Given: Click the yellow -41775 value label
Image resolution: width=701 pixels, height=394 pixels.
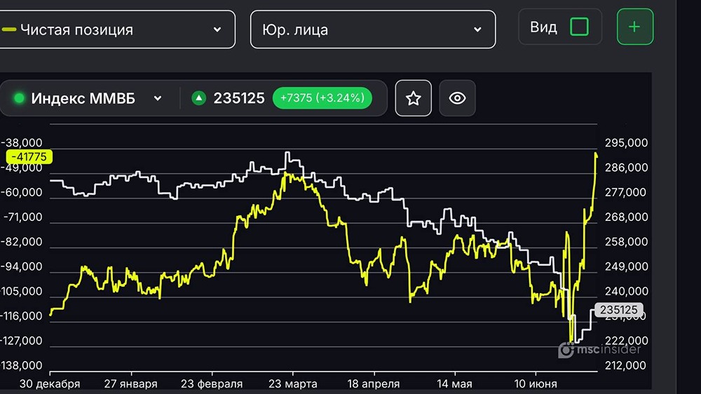Looking at the screenshot, I should (x=29, y=157).
